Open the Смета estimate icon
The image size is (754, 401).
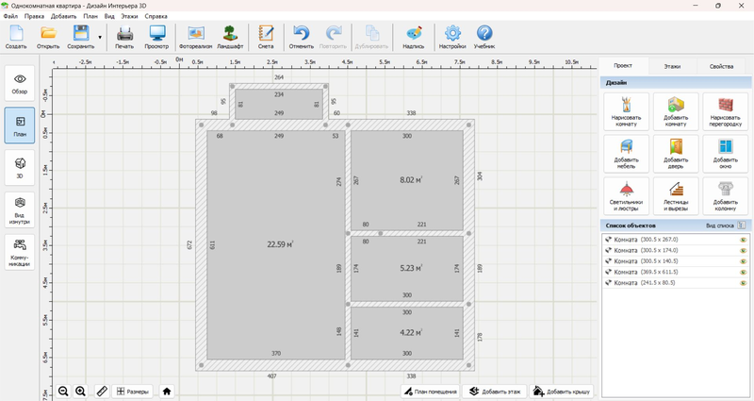[x=266, y=37]
